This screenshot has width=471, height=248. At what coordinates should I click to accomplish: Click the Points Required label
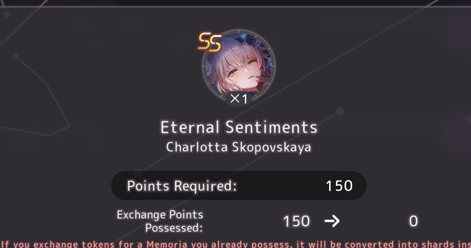click(x=182, y=186)
